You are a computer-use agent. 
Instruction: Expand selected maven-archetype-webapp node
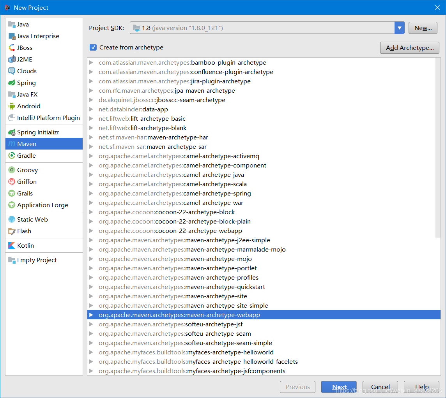91,315
